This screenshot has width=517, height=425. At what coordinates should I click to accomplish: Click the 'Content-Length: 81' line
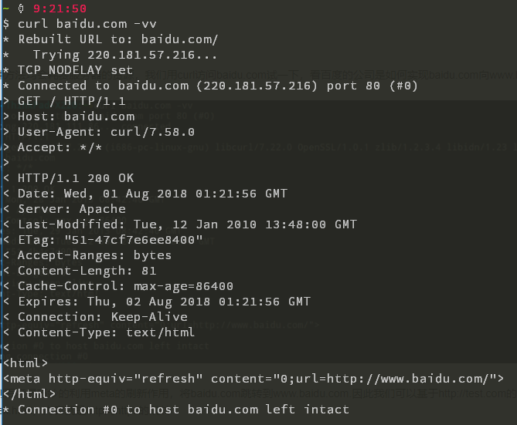click(87, 271)
